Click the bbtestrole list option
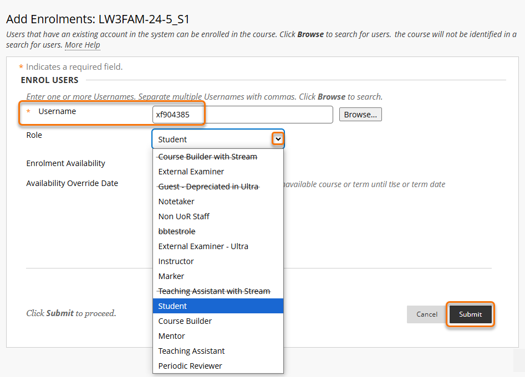 [x=177, y=231]
